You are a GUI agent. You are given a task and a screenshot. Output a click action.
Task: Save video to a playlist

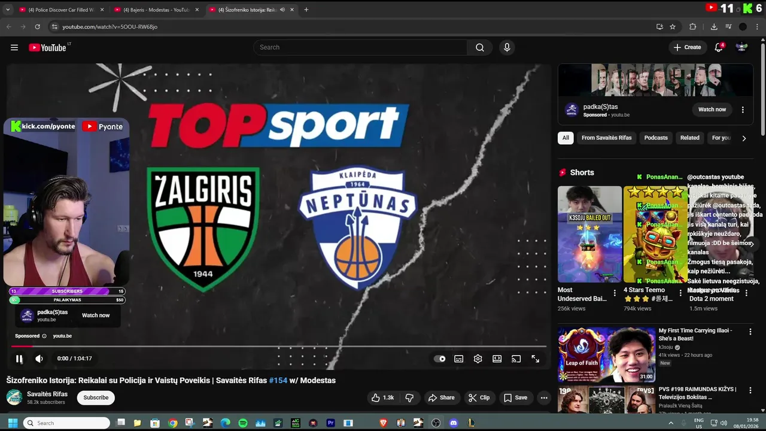[x=516, y=397]
